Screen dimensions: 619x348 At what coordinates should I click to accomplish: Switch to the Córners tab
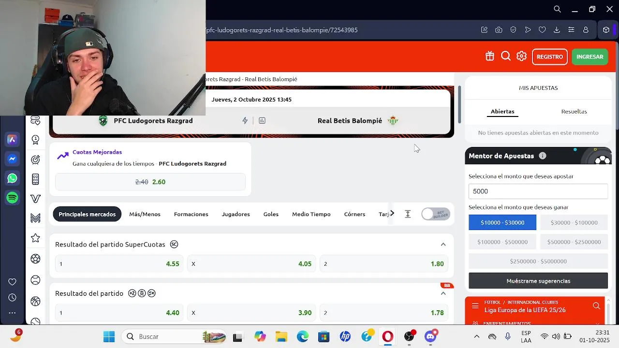pyautogui.click(x=354, y=214)
